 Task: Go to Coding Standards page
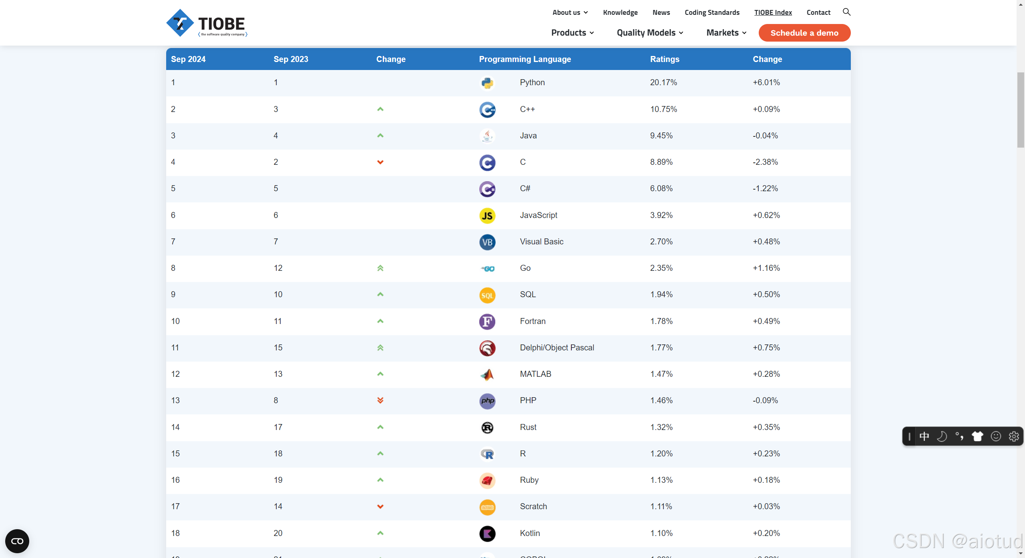point(712,12)
